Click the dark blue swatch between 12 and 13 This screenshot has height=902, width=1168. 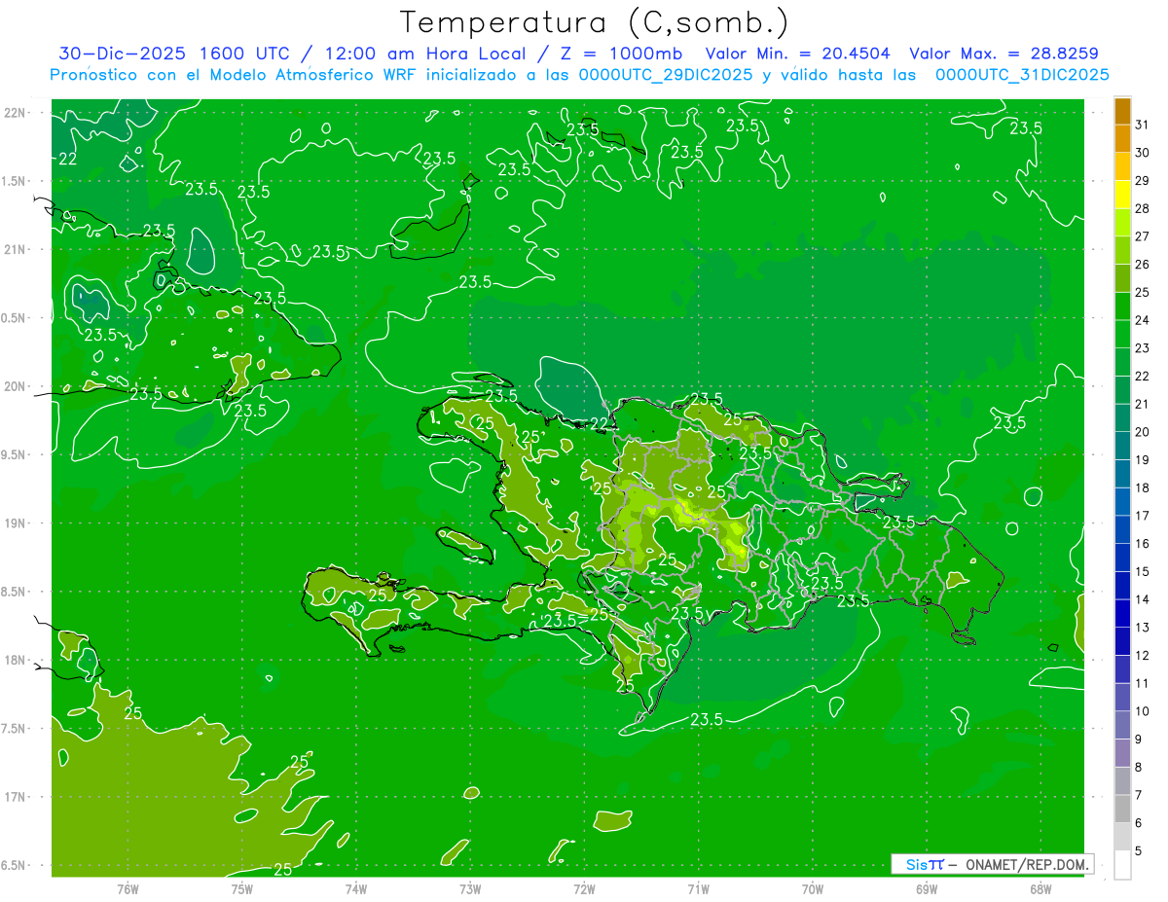[1122, 642]
